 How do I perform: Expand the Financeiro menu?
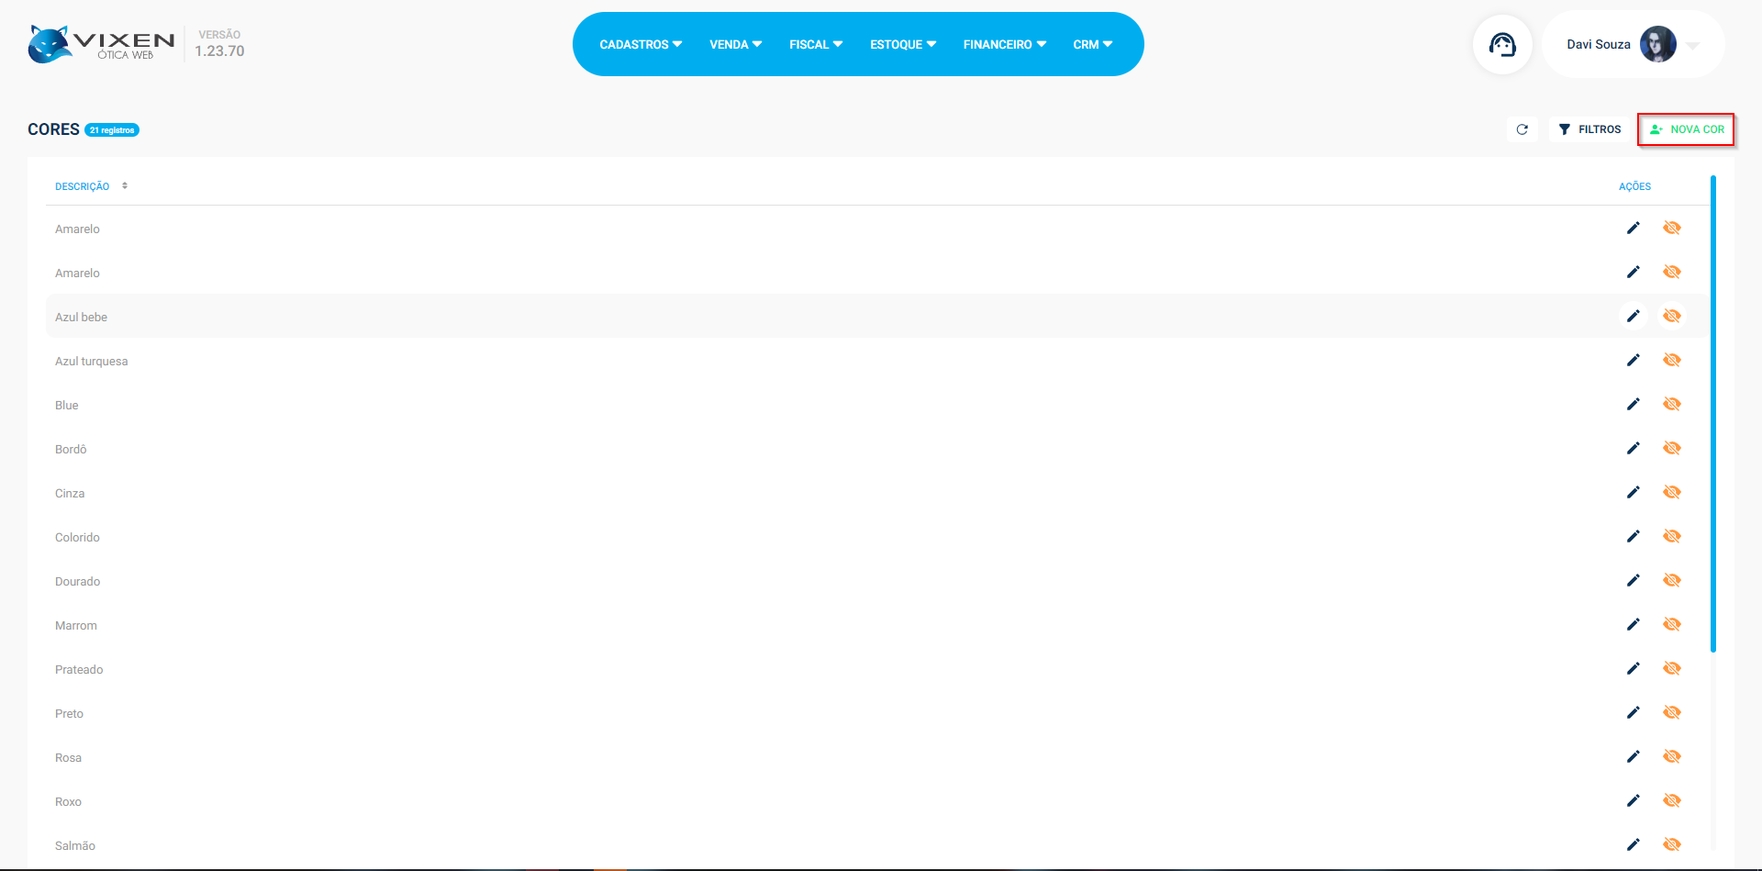point(1004,44)
